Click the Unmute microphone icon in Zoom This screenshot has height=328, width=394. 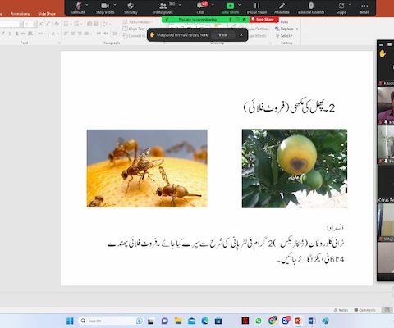pyautogui.click(x=78, y=6)
